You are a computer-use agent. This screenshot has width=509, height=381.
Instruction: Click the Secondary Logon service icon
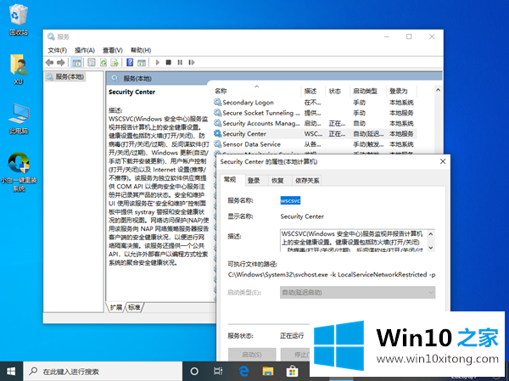point(217,103)
